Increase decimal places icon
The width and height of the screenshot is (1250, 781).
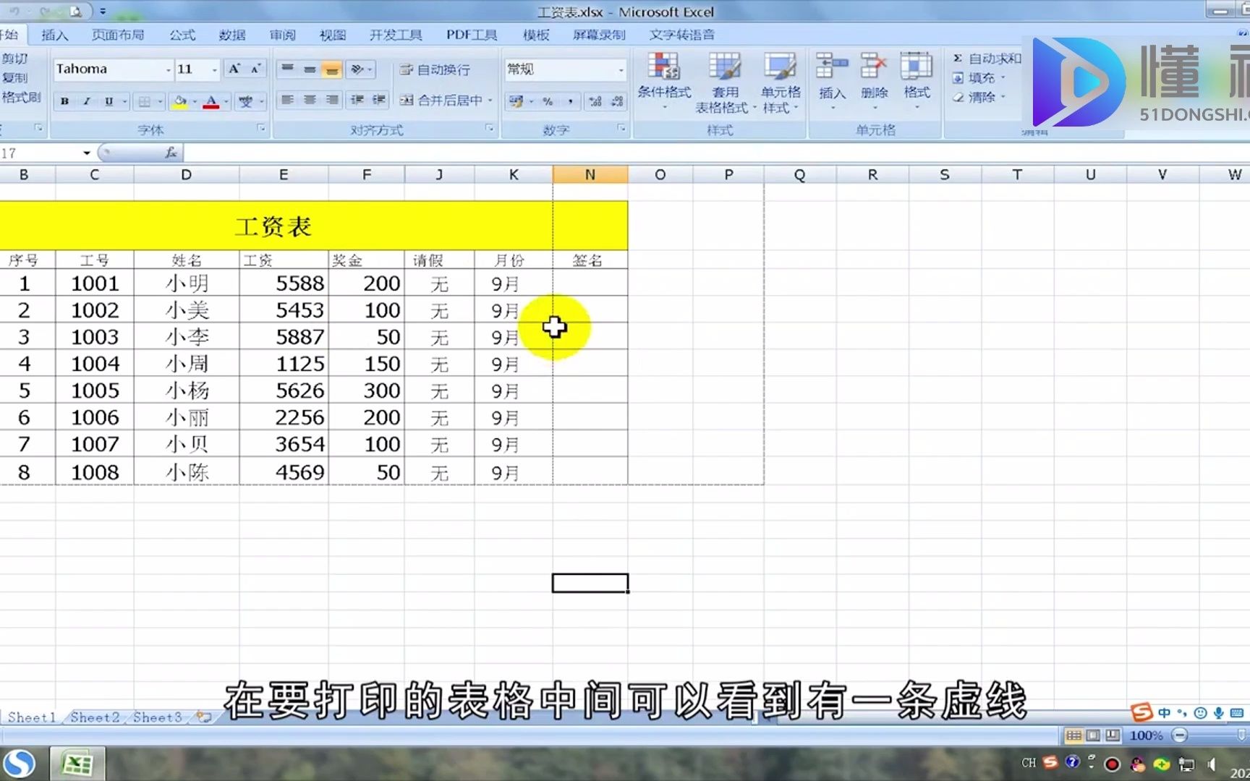595,101
